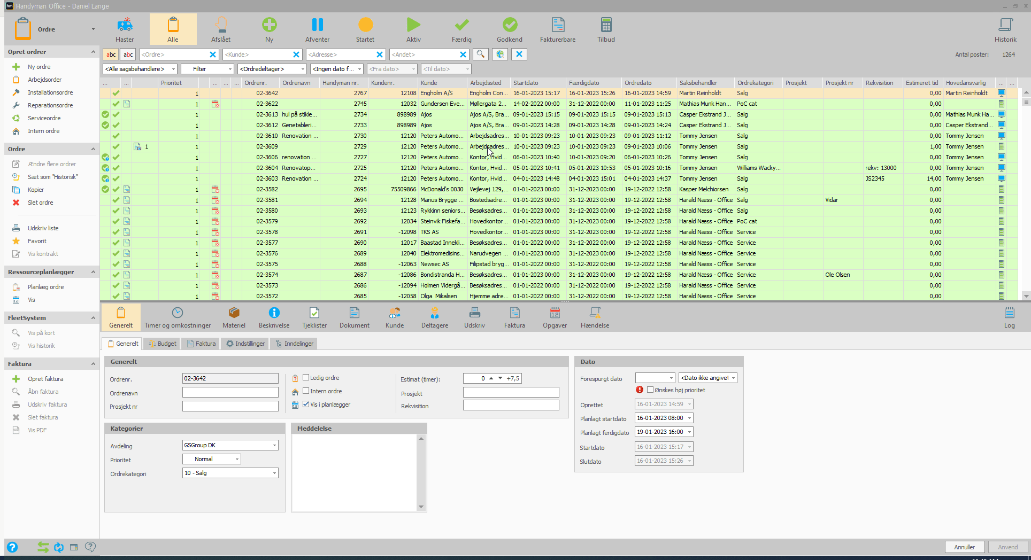Click the Ordrenavn input field
This screenshot has width=1031, height=560.
(x=230, y=392)
